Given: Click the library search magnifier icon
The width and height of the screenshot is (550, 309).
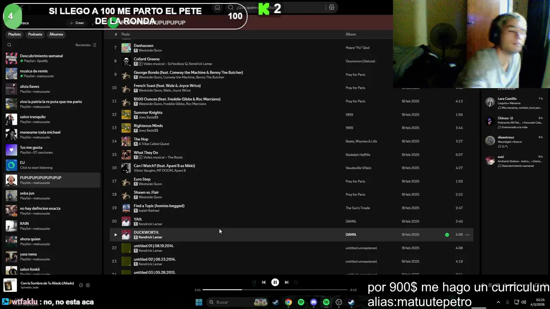Looking at the screenshot, I should tap(9, 45).
